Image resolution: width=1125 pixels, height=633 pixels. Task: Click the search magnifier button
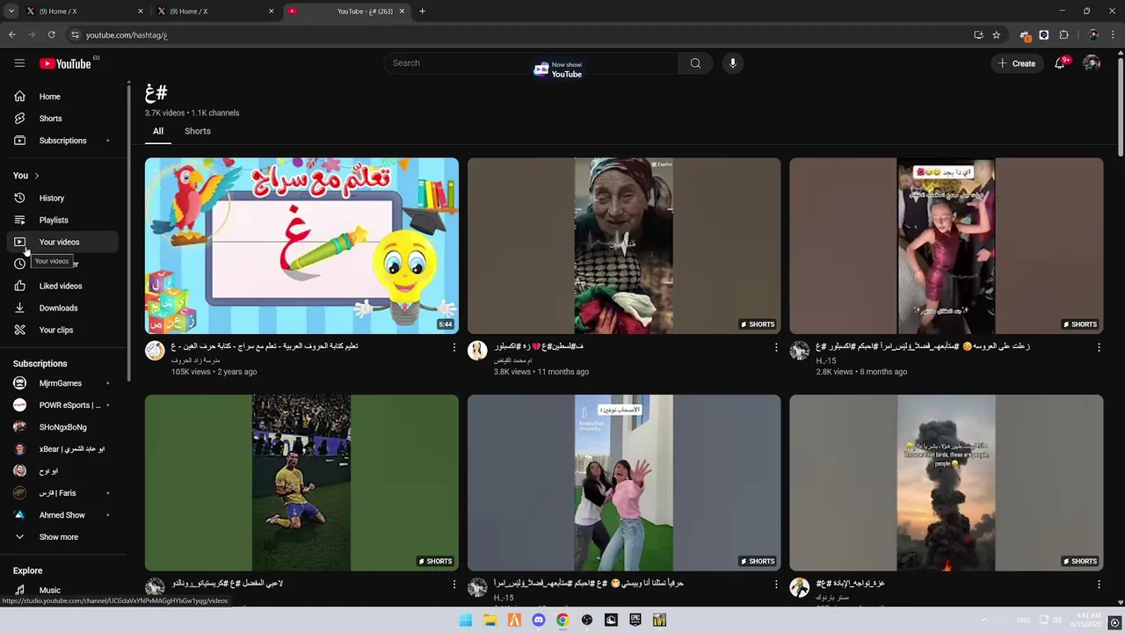[695, 63]
